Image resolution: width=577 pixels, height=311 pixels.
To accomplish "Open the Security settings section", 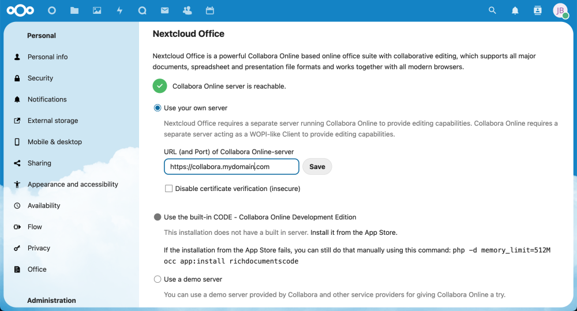I will (40, 78).
